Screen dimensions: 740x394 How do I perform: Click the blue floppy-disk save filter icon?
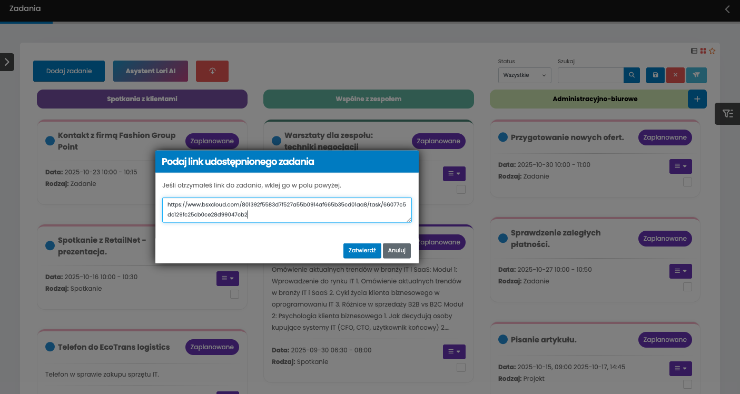coord(655,75)
